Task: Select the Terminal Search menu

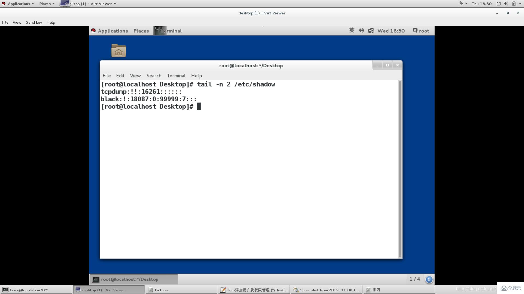Action: coord(154,75)
